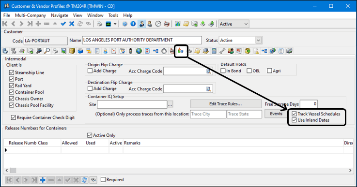Enable Origin Flip Charge Add Charge

click(x=90, y=71)
